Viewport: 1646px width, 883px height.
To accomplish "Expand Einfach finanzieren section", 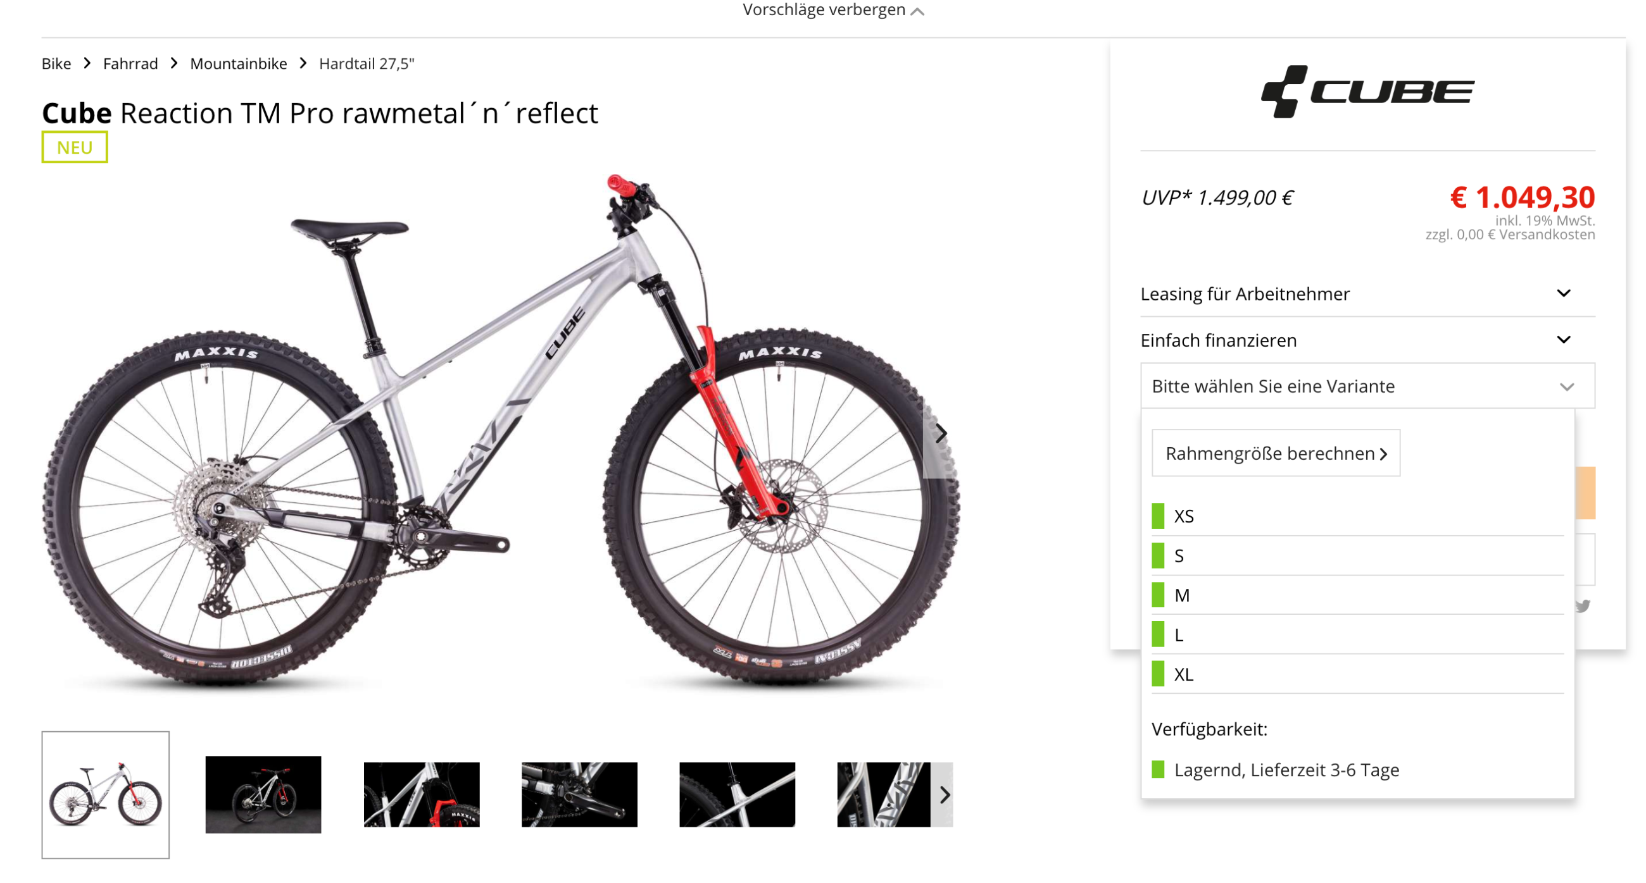I will (1367, 340).
